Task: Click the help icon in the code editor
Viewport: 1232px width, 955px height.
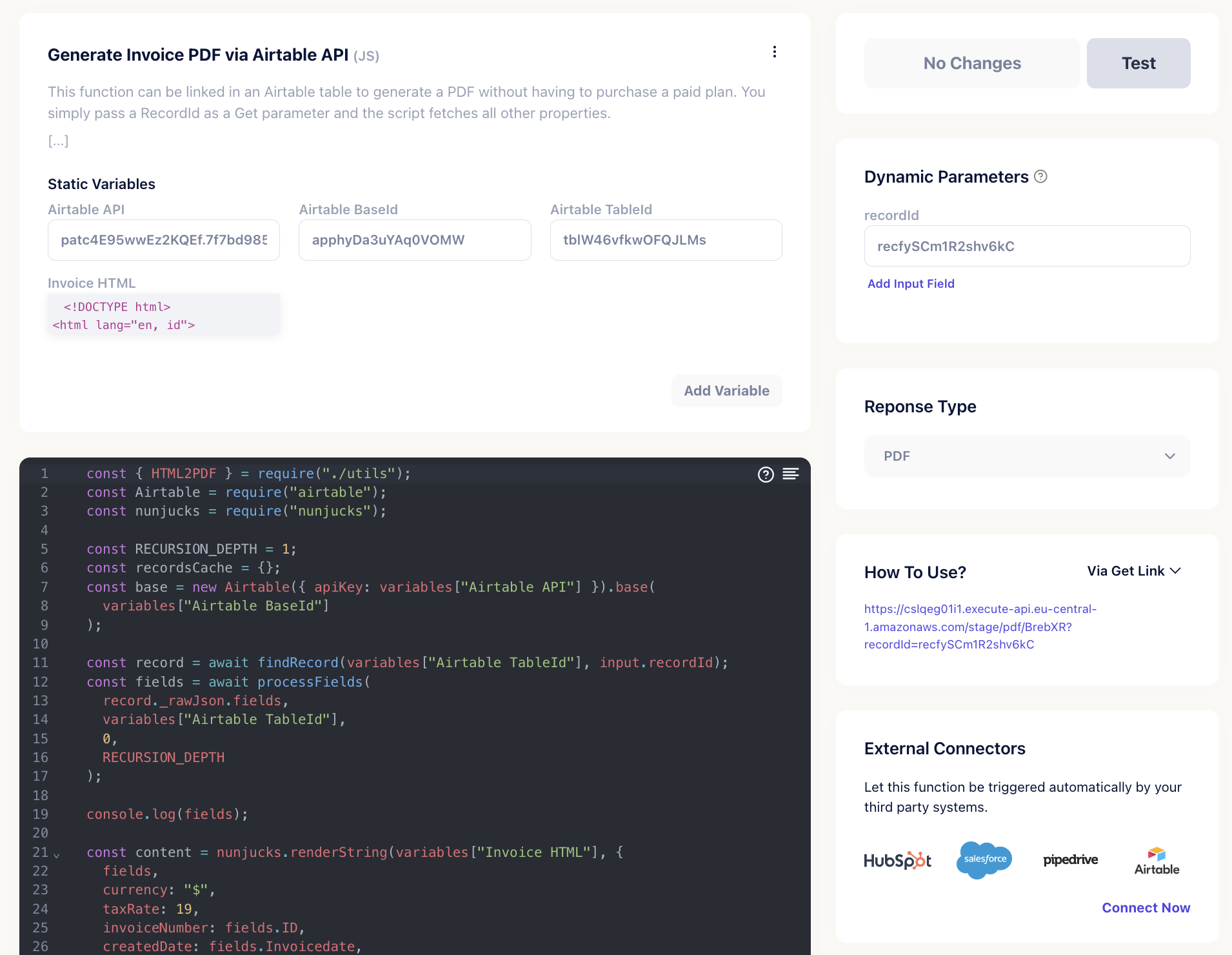Action: coord(765,474)
